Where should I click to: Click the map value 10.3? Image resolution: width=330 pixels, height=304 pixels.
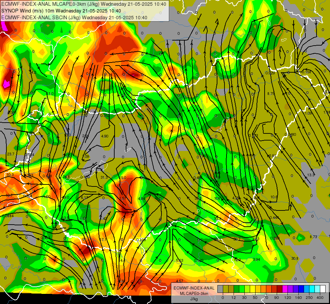10,175
